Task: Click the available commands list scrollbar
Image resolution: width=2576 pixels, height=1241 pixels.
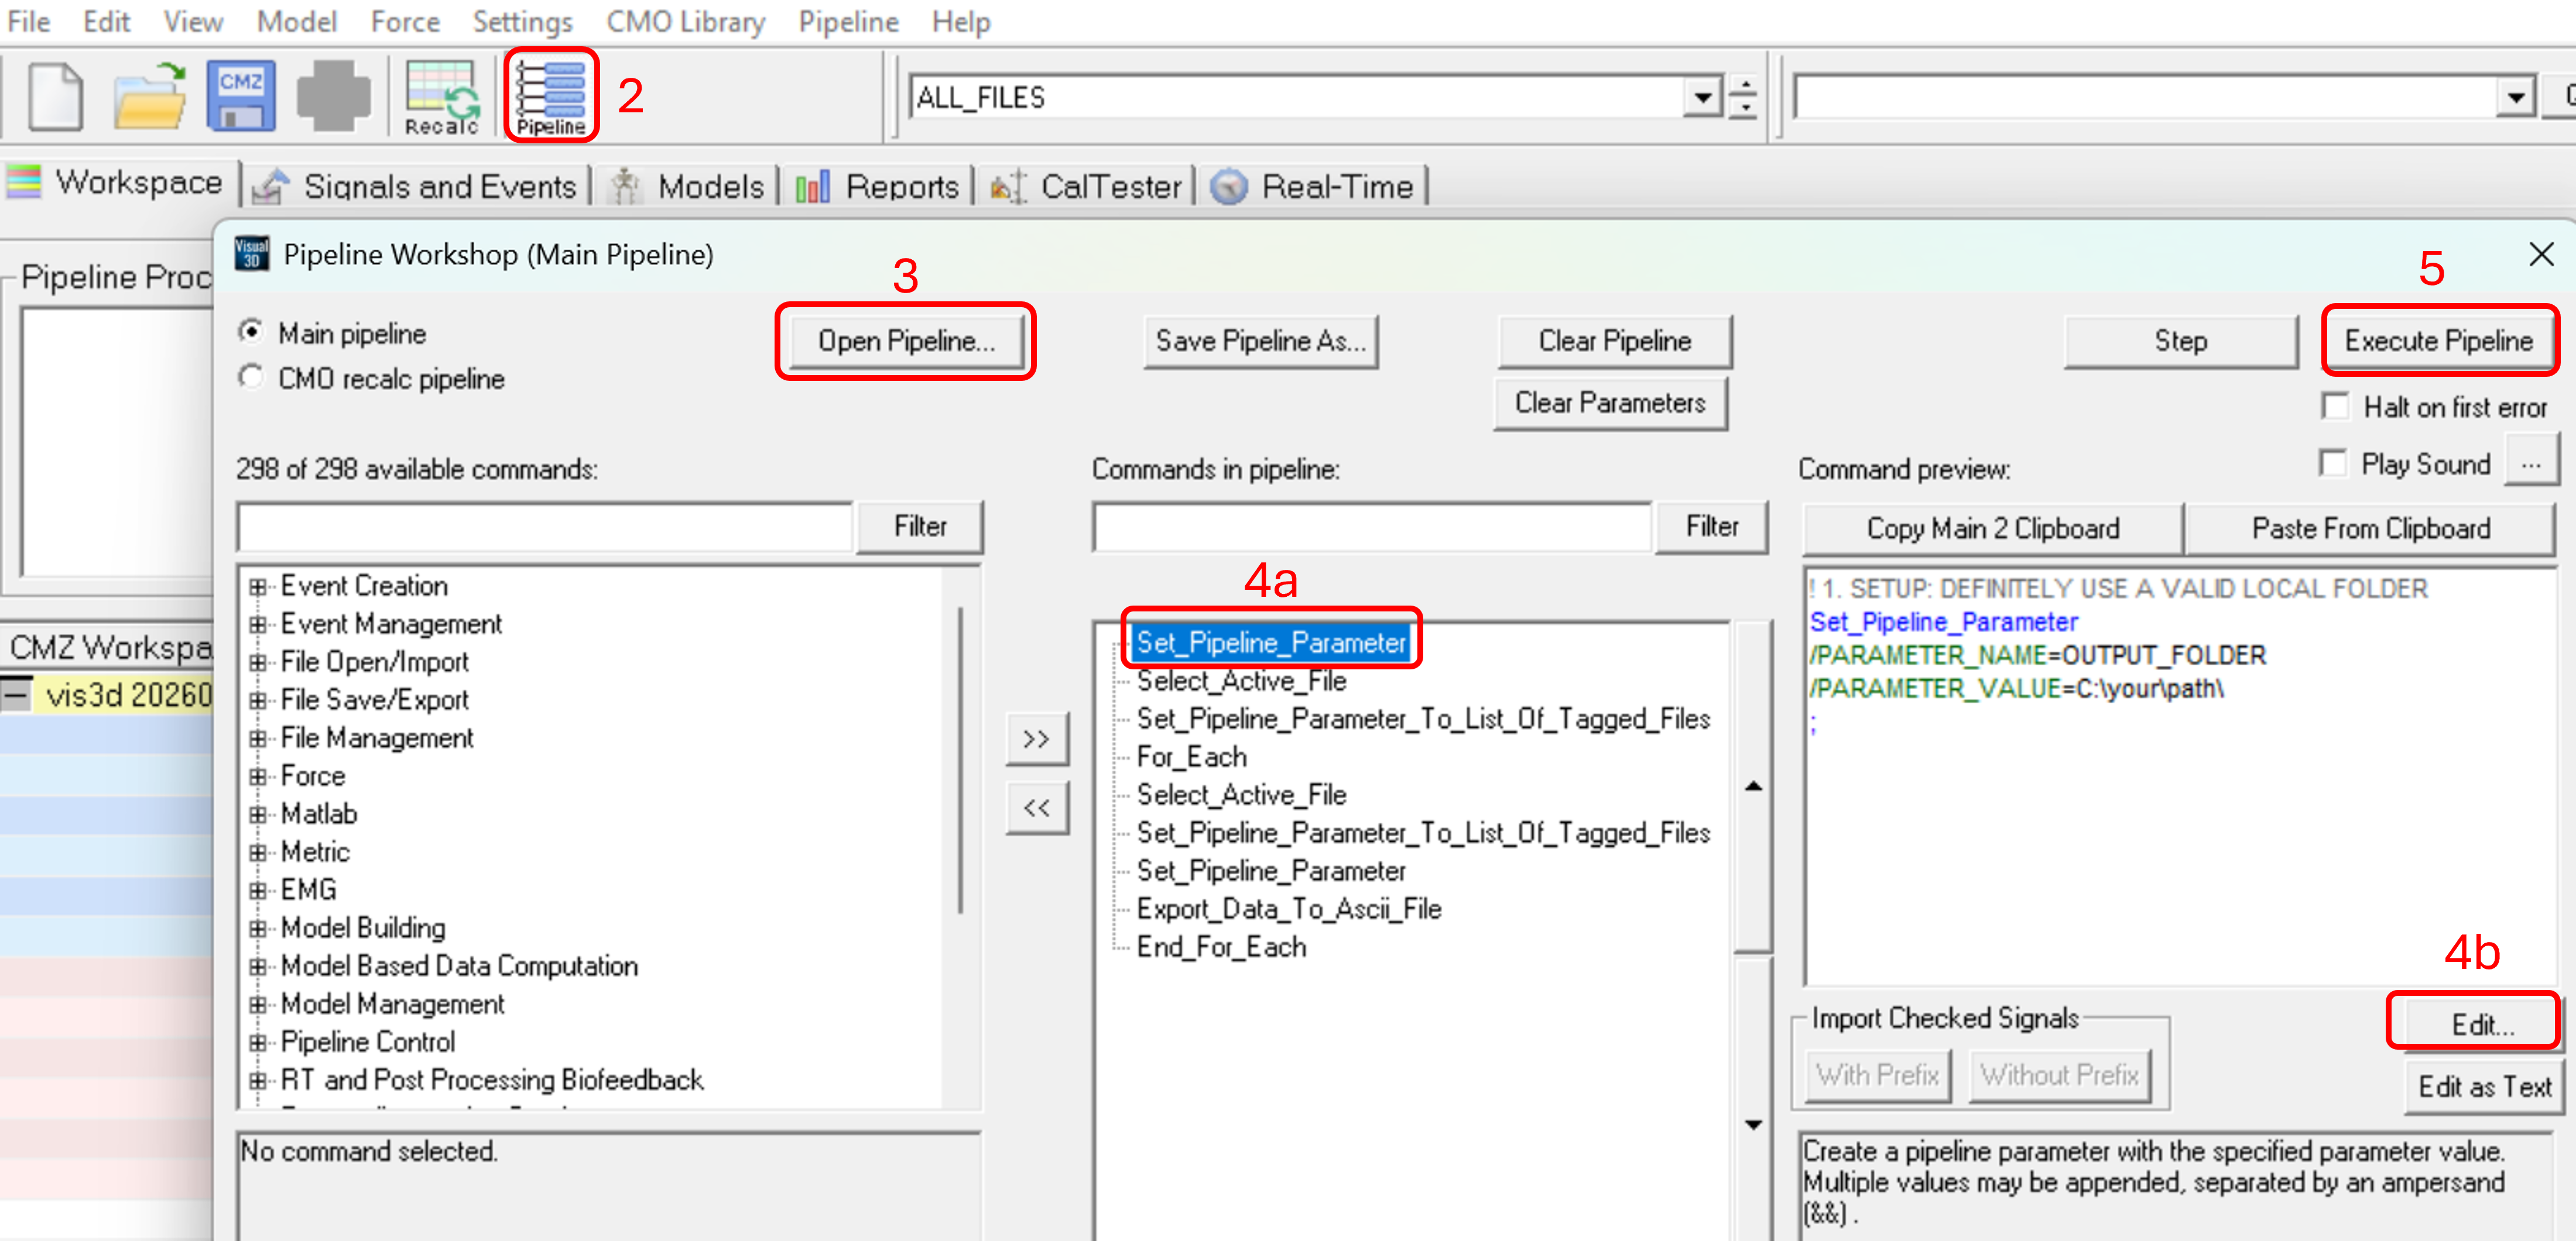Action: [961, 759]
